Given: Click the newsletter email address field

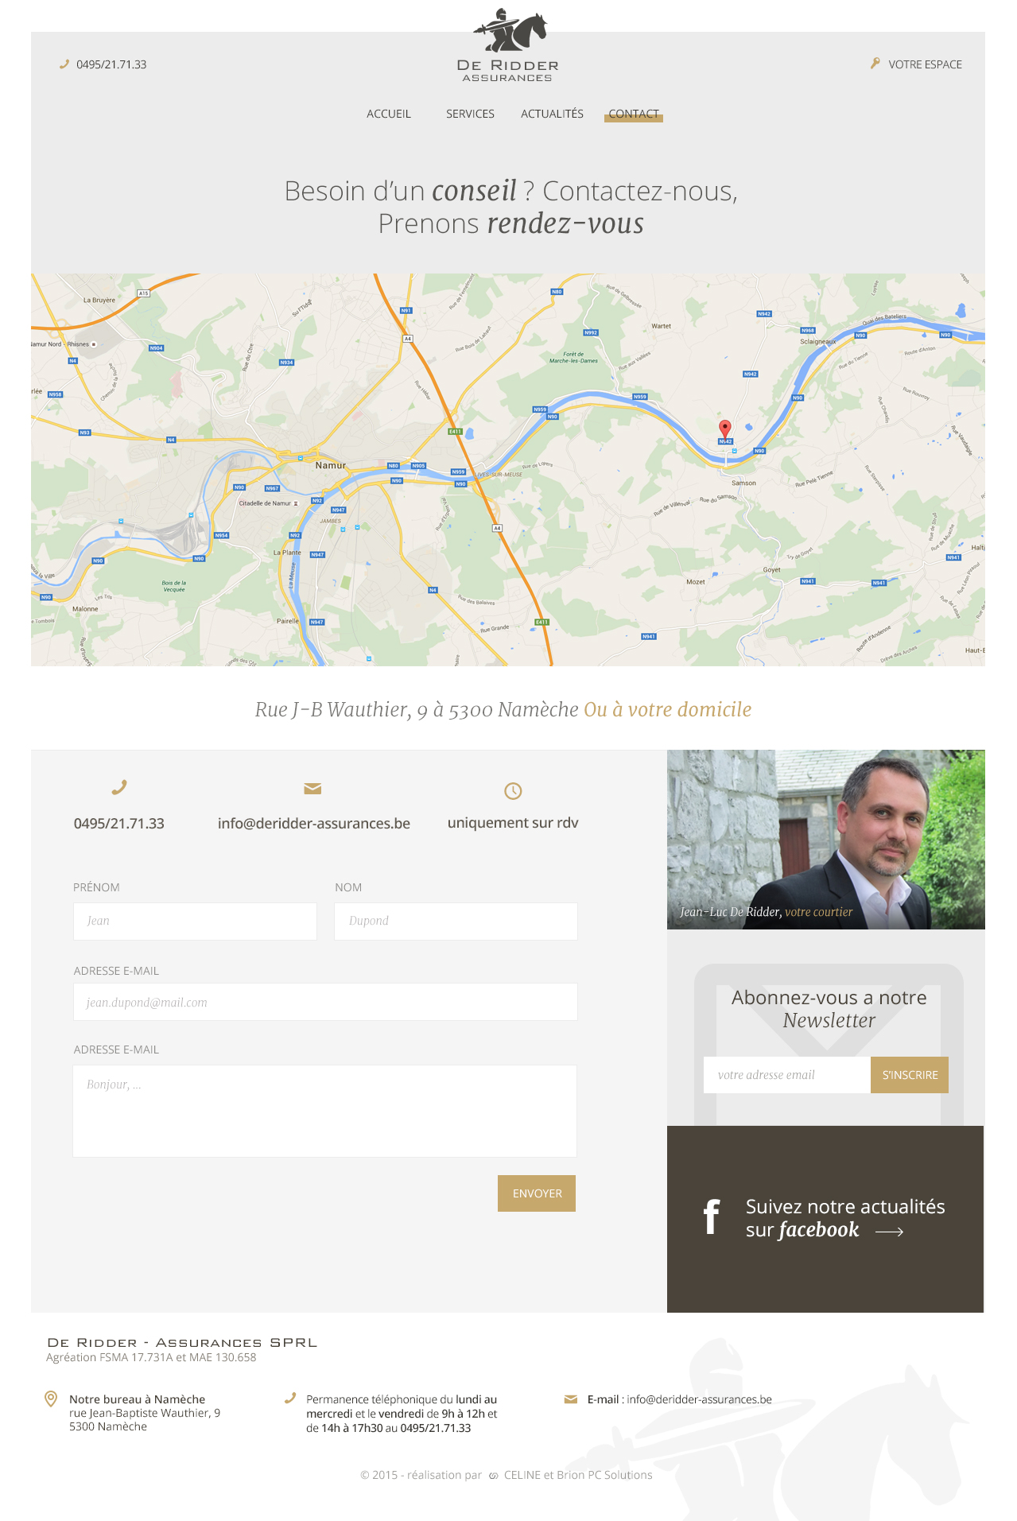Looking at the screenshot, I should [x=787, y=1075].
